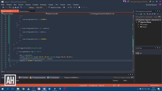This screenshot has width=162, height=91.
Task: Click the Solution Explorer Home icon
Action: tap(141, 14)
